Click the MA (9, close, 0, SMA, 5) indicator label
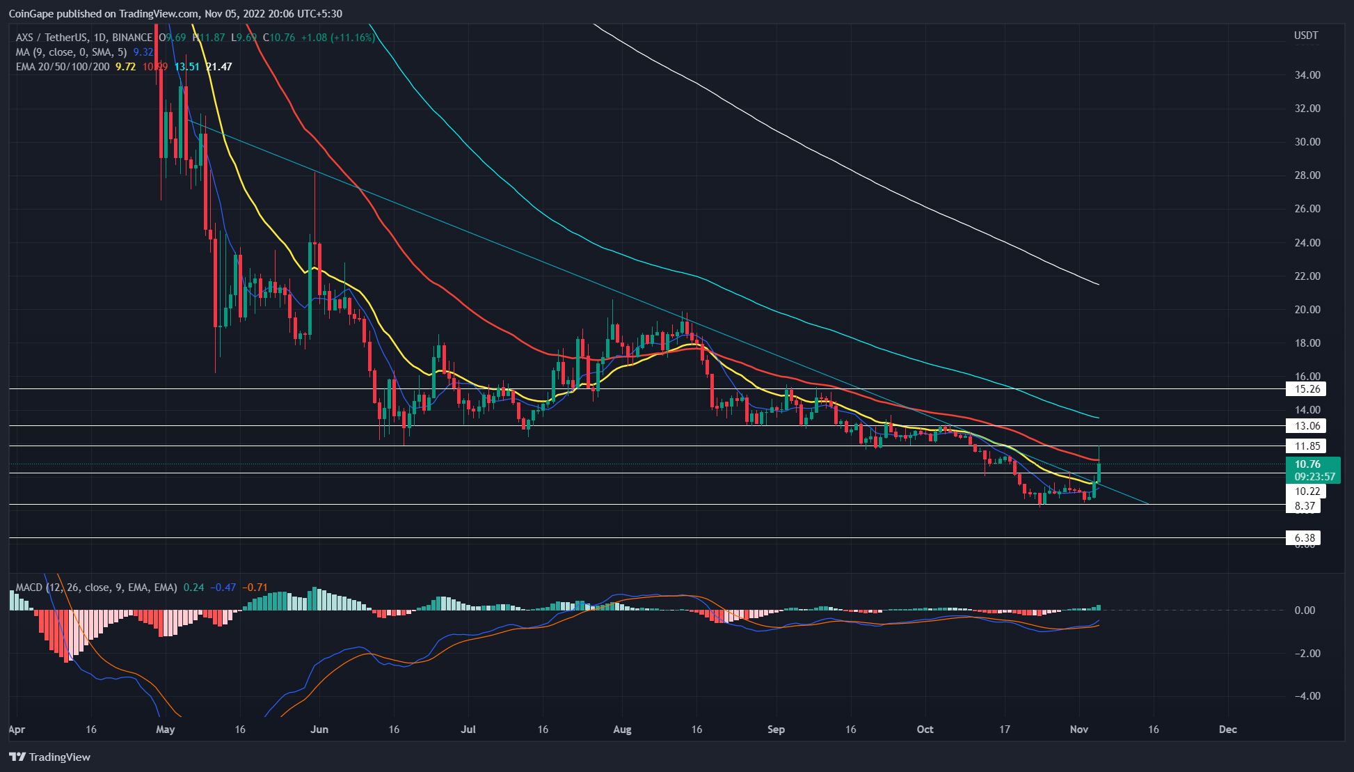This screenshot has height=772, width=1354. tap(71, 52)
